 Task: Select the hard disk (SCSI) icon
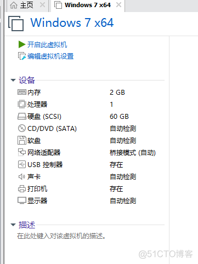click(22, 116)
